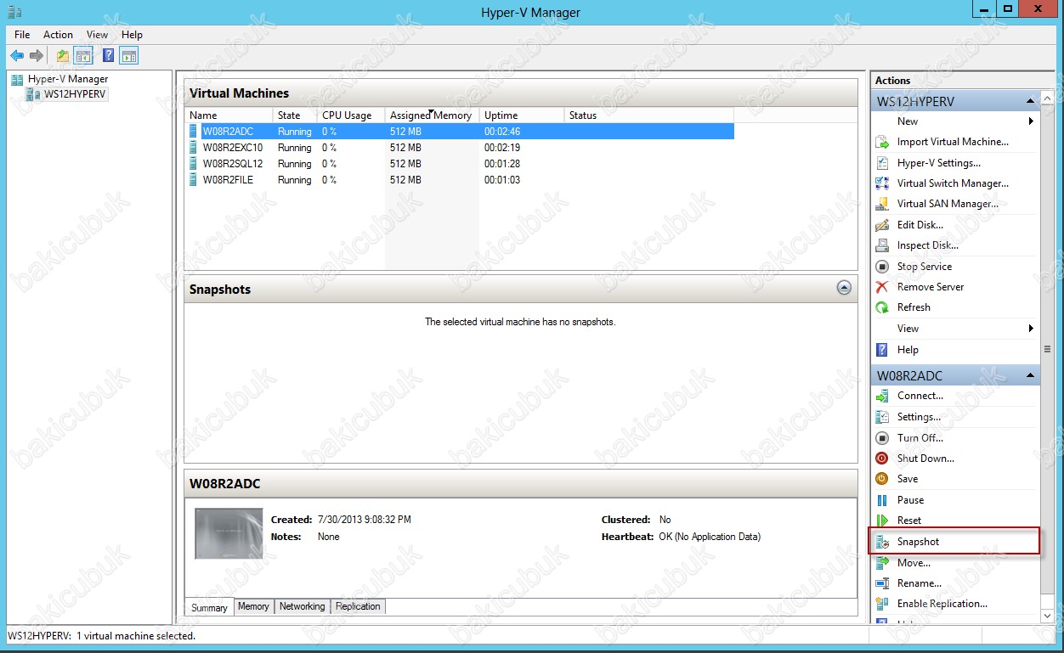Open the Action menu
This screenshot has width=1064, height=653.
click(58, 35)
